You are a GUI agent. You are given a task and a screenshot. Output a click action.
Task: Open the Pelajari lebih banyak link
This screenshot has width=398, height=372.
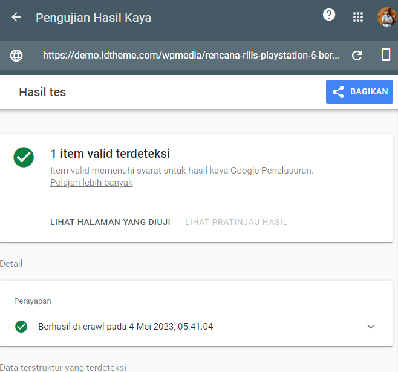tap(91, 183)
